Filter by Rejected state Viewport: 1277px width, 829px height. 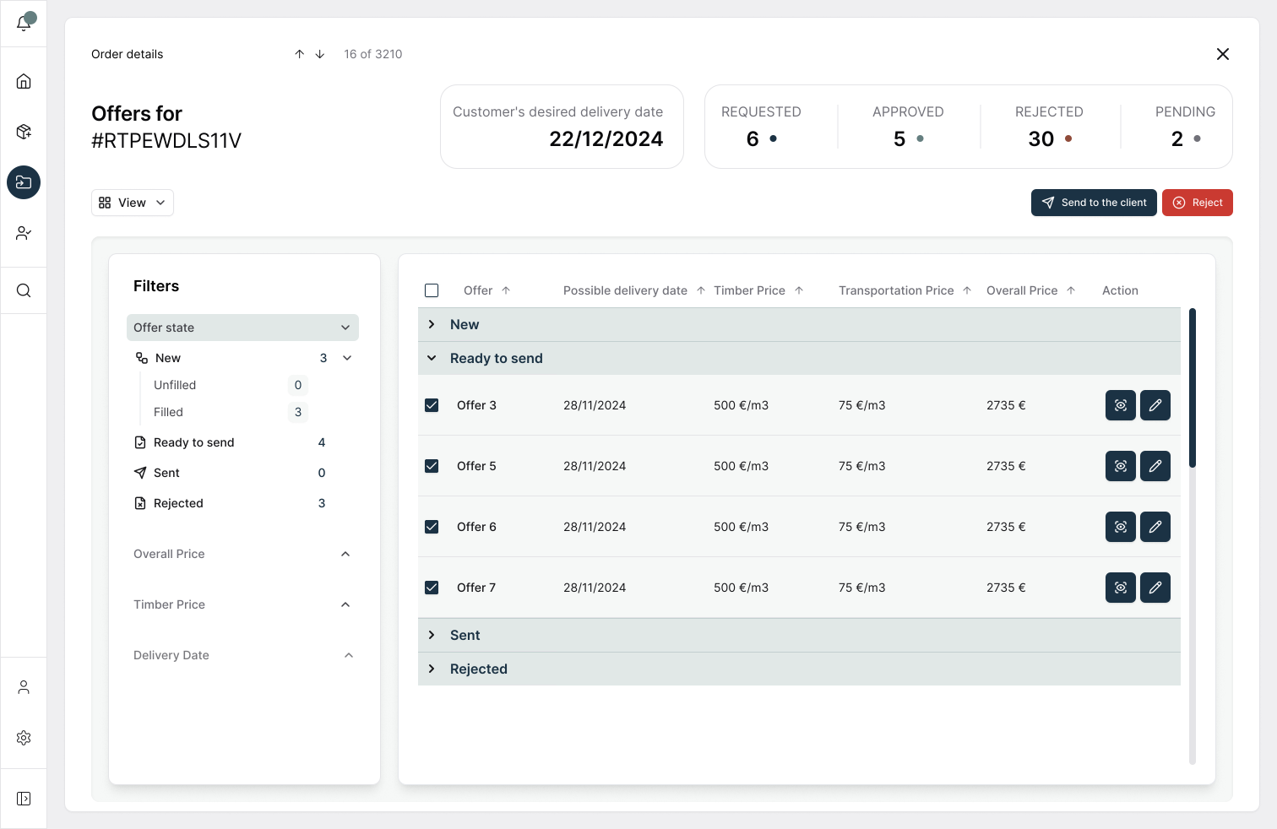[178, 503]
